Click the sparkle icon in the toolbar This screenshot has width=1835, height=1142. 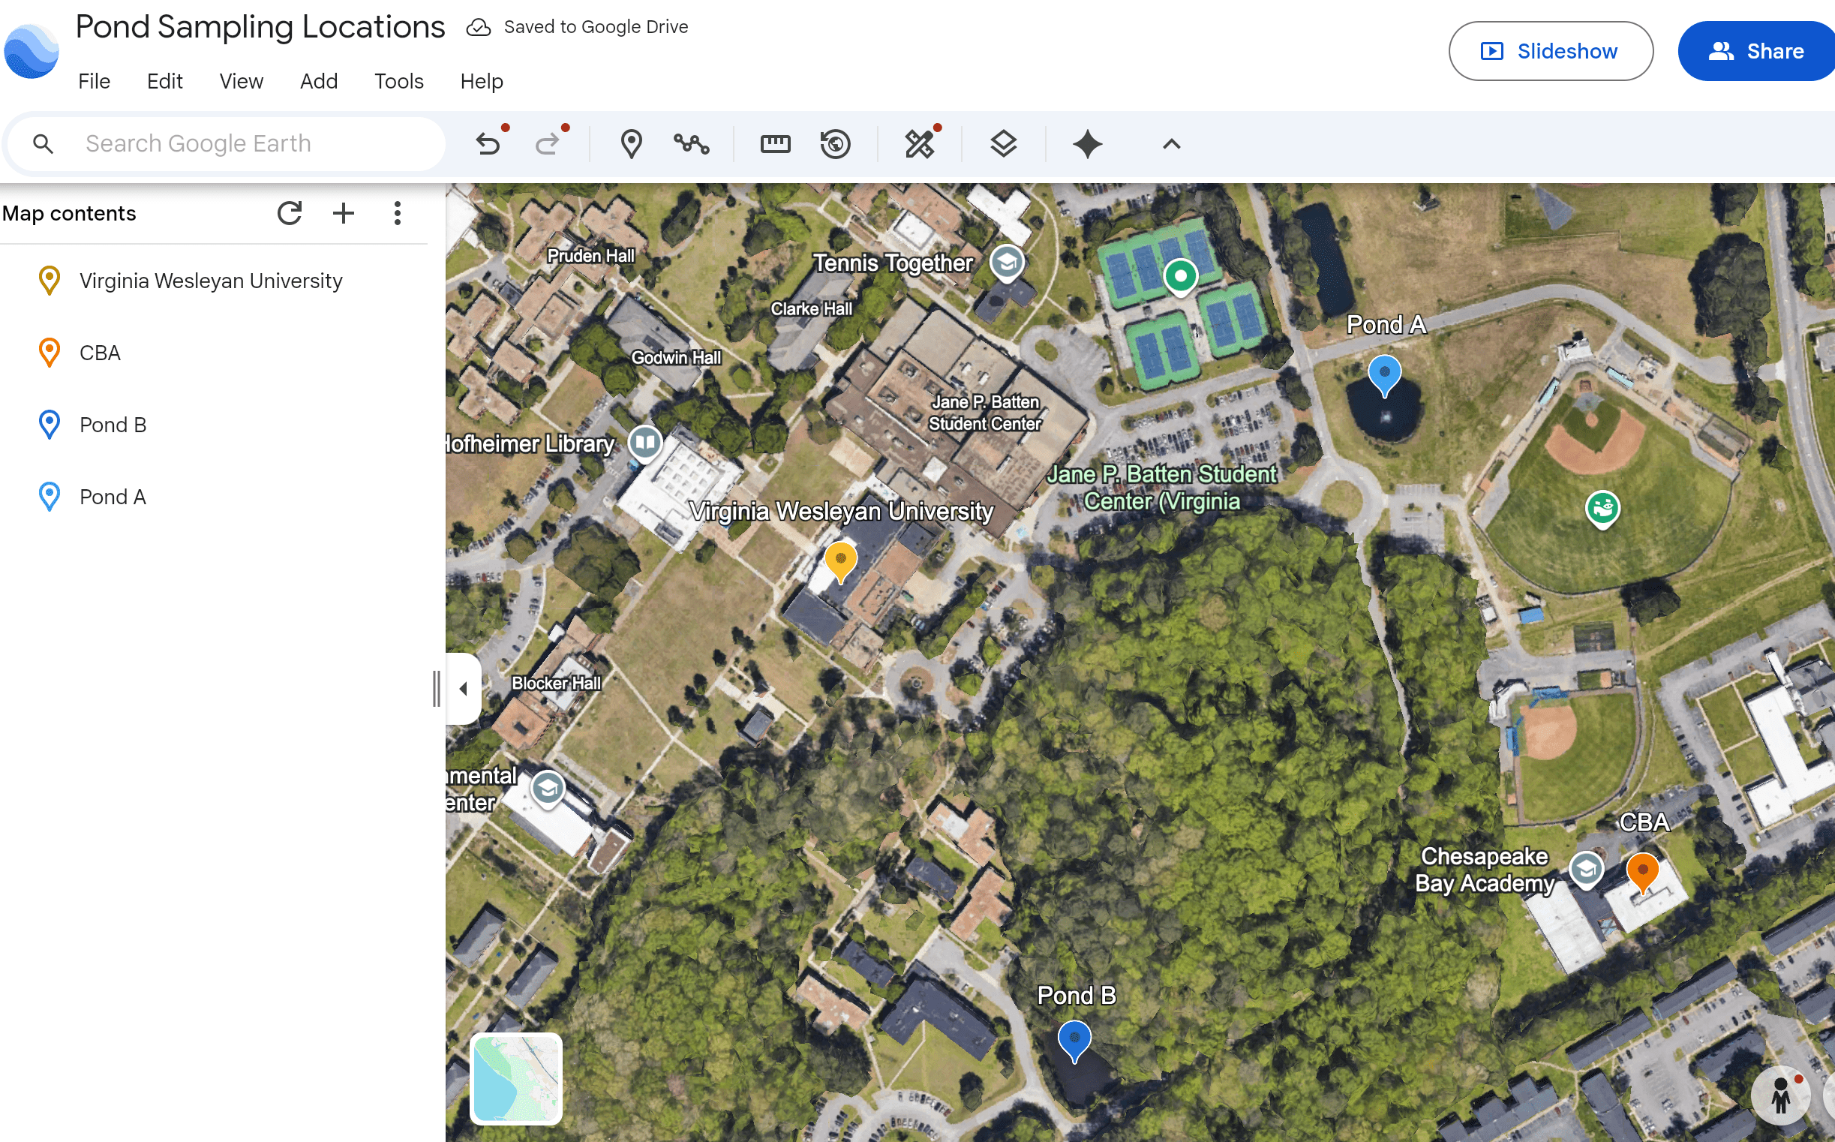coord(1087,143)
